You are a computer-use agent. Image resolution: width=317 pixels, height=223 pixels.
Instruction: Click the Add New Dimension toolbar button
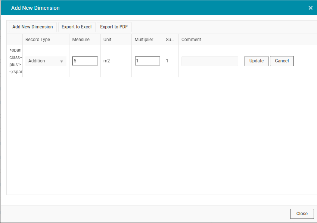coord(32,27)
